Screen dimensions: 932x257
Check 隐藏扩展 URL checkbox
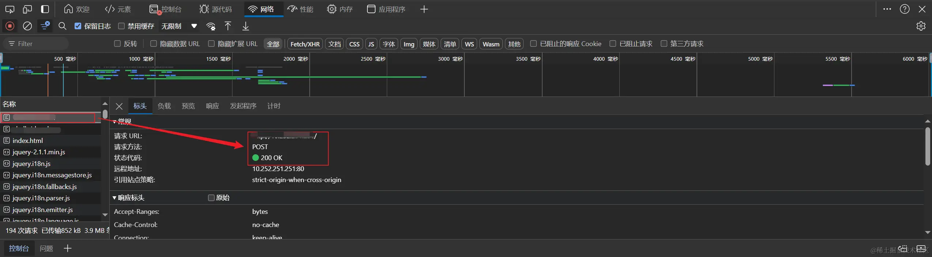click(x=211, y=44)
